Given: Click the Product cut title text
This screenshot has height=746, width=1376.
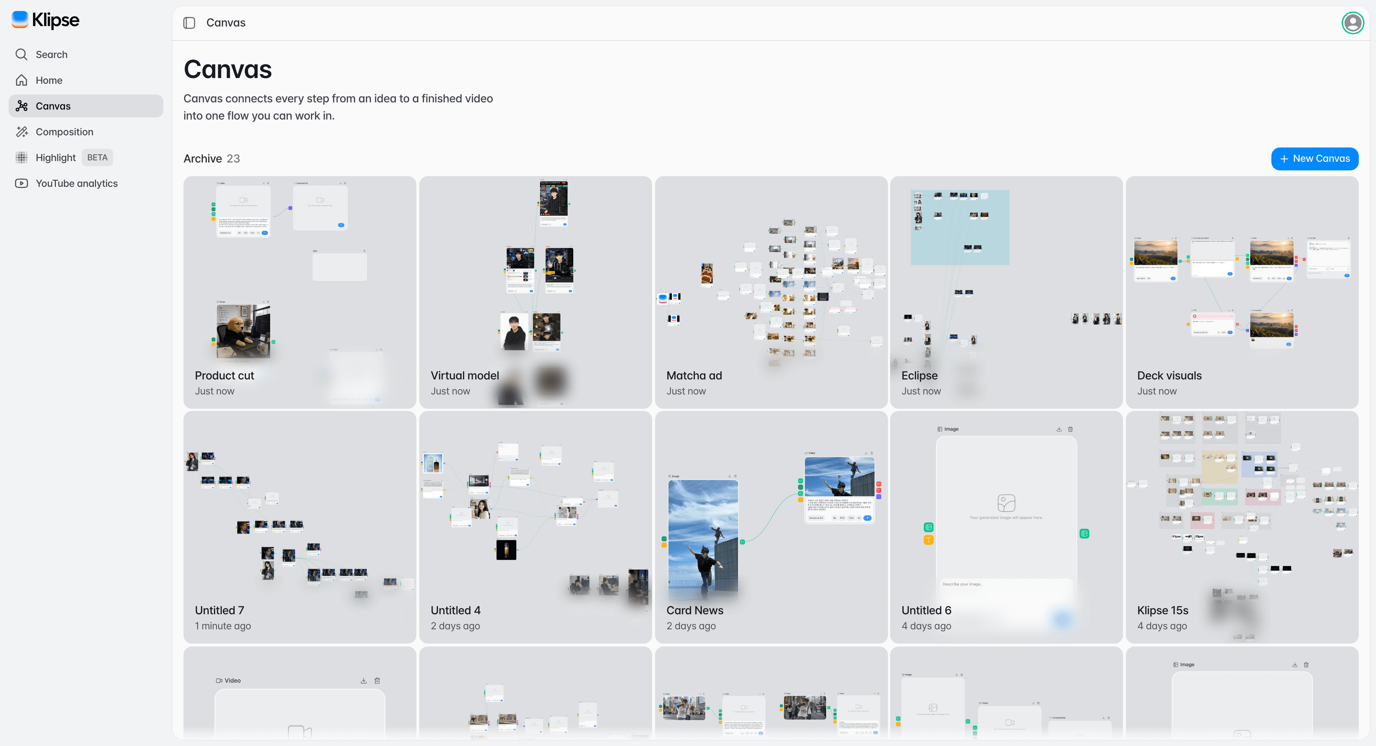Looking at the screenshot, I should click(x=224, y=376).
